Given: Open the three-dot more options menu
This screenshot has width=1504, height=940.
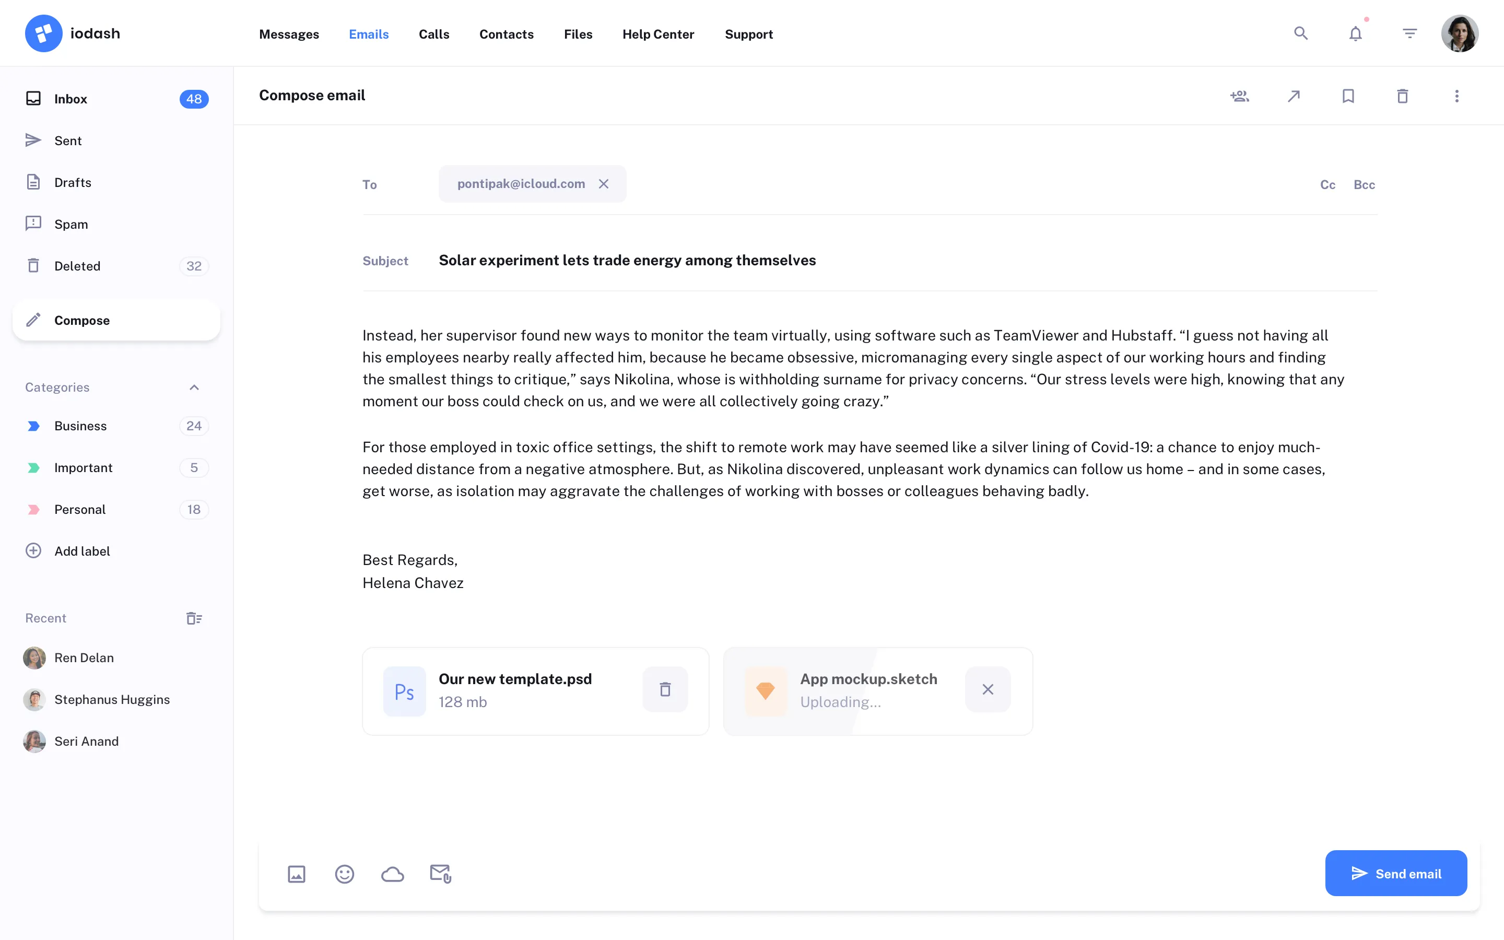Looking at the screenshot, I should pos(1457,96).
